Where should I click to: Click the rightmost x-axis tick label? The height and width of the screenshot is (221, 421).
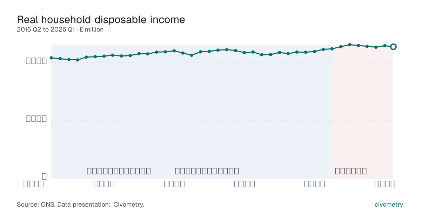point(385,184)
